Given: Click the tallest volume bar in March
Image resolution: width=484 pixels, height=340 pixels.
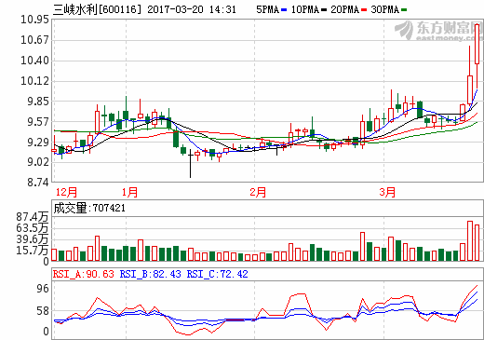Looking at the screenshot, I should (470, 240).
